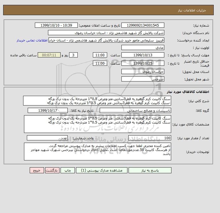The image size is (220, 213).
Task: Click the response deadline date 1399/10/13
Action: pos(143,55)
